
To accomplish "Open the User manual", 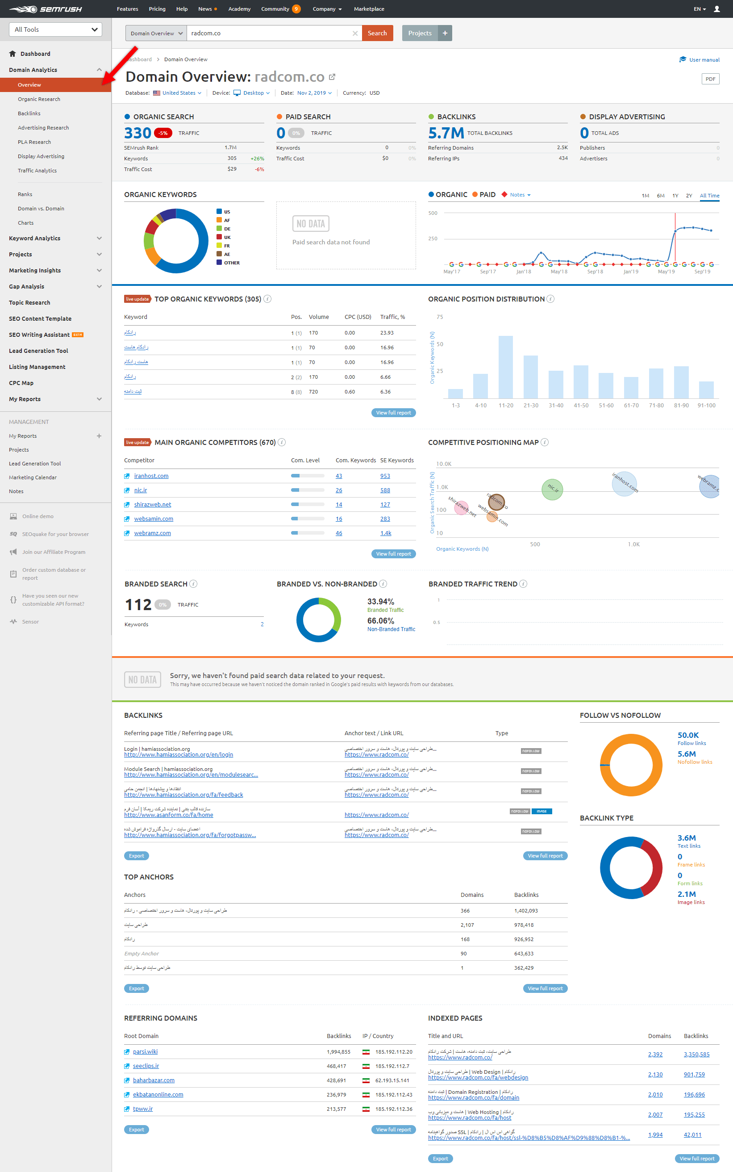I will click(x=700, y=59).
